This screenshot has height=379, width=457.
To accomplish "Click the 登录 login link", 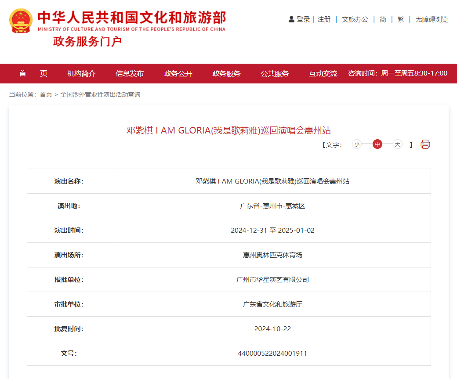I will [x=303, y=19].
